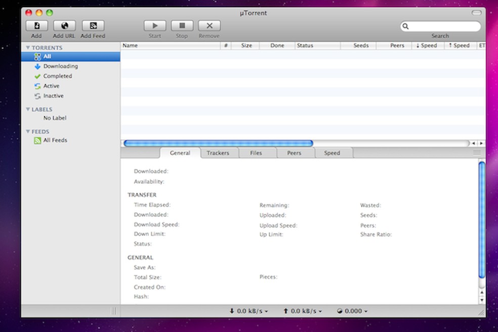The width and height of the screenshot is (498, 332).
Task: Collapse the TORRENTS section triangle
Action: tap(28, 48)
